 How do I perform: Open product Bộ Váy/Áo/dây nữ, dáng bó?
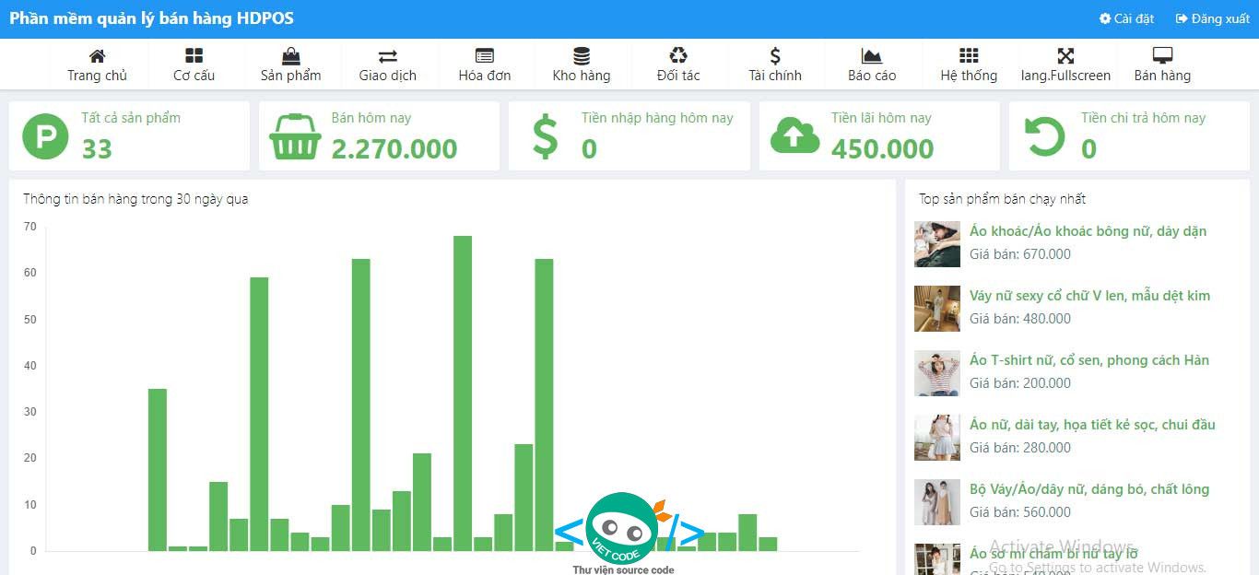click(1089, 489)
